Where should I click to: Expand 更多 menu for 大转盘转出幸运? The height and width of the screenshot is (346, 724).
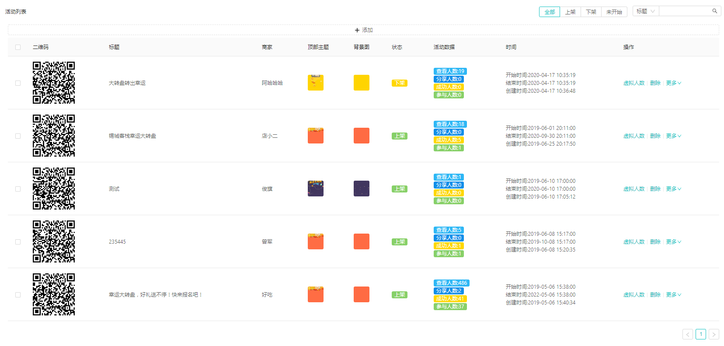point(674,83)
